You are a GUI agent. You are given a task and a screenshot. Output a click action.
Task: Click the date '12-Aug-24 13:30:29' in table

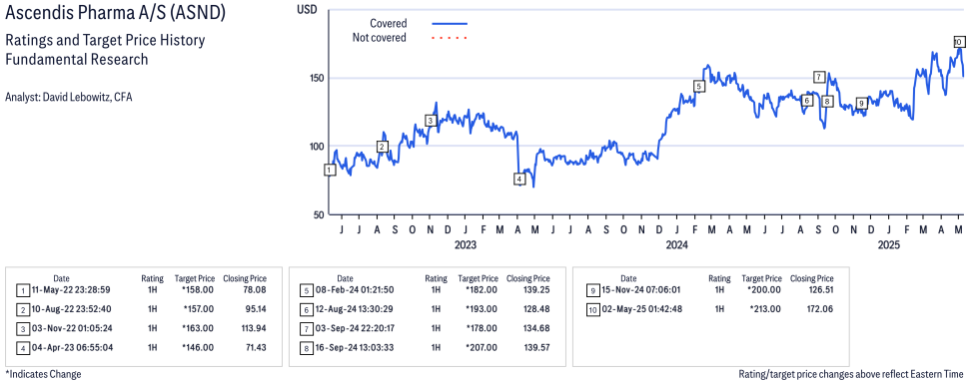(356, 309)
